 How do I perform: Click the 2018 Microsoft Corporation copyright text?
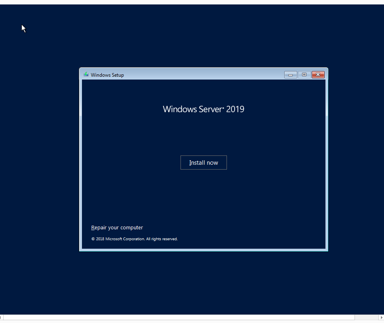[134, 239]
